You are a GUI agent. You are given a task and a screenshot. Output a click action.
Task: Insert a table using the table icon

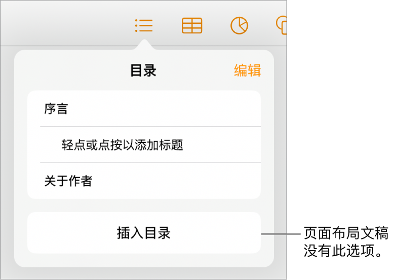[x=192, y=26]
